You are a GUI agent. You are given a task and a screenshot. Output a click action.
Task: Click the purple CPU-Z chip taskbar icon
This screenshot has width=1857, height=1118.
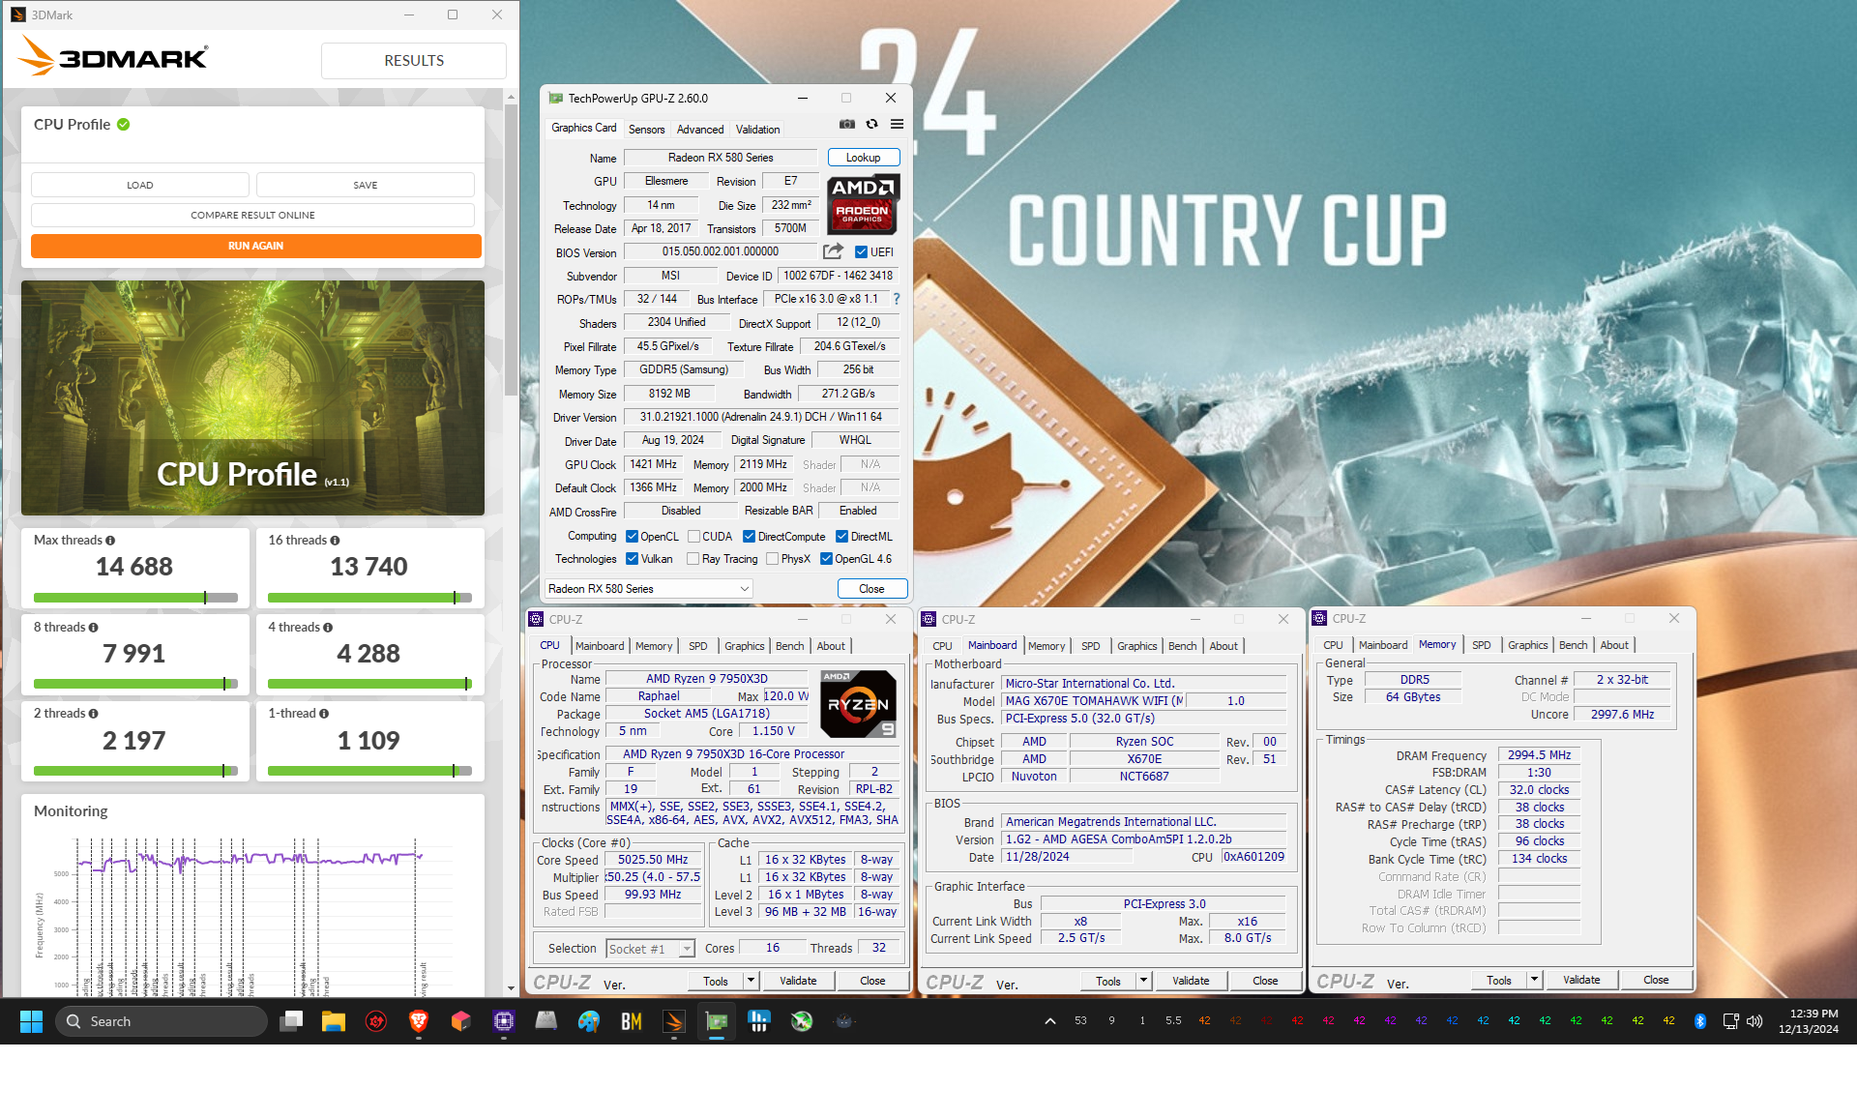click(x=503, y=1021)
